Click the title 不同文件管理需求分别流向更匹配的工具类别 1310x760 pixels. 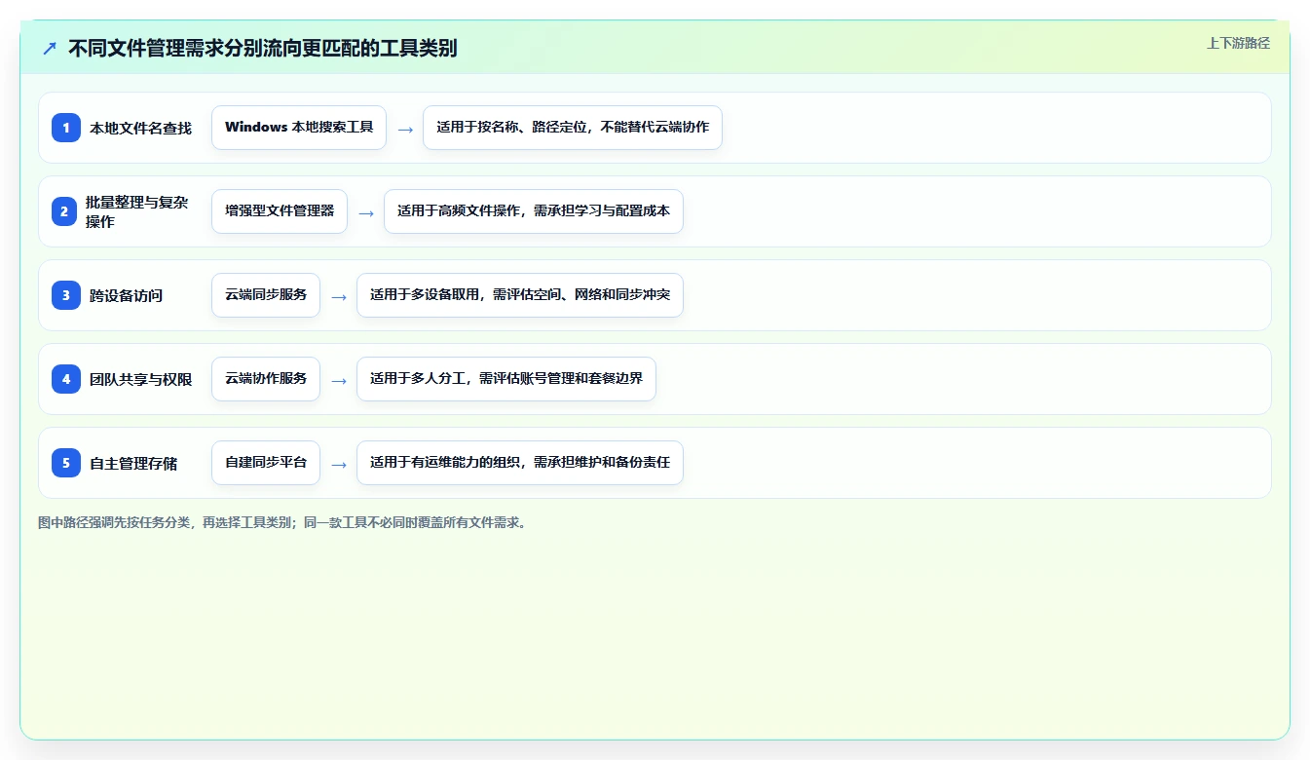[263, 48]
